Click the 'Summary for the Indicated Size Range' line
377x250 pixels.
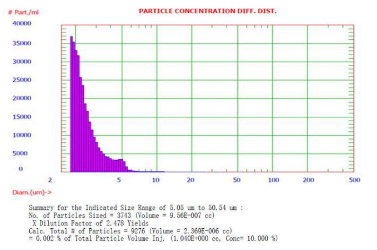click(136, 208)
